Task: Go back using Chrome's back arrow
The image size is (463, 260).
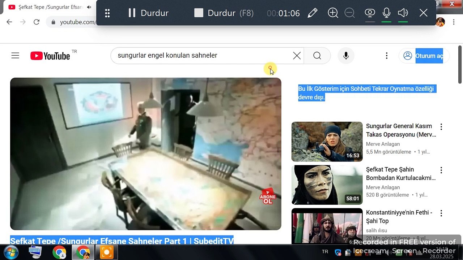Action: coord(9,22)
